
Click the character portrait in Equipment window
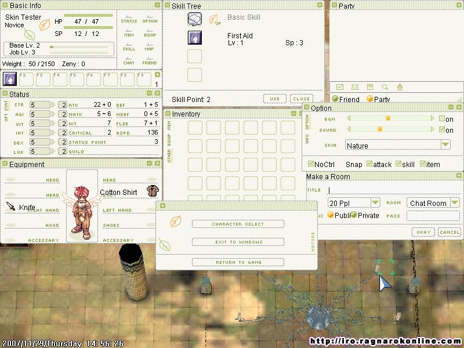(x=82, y=206)
